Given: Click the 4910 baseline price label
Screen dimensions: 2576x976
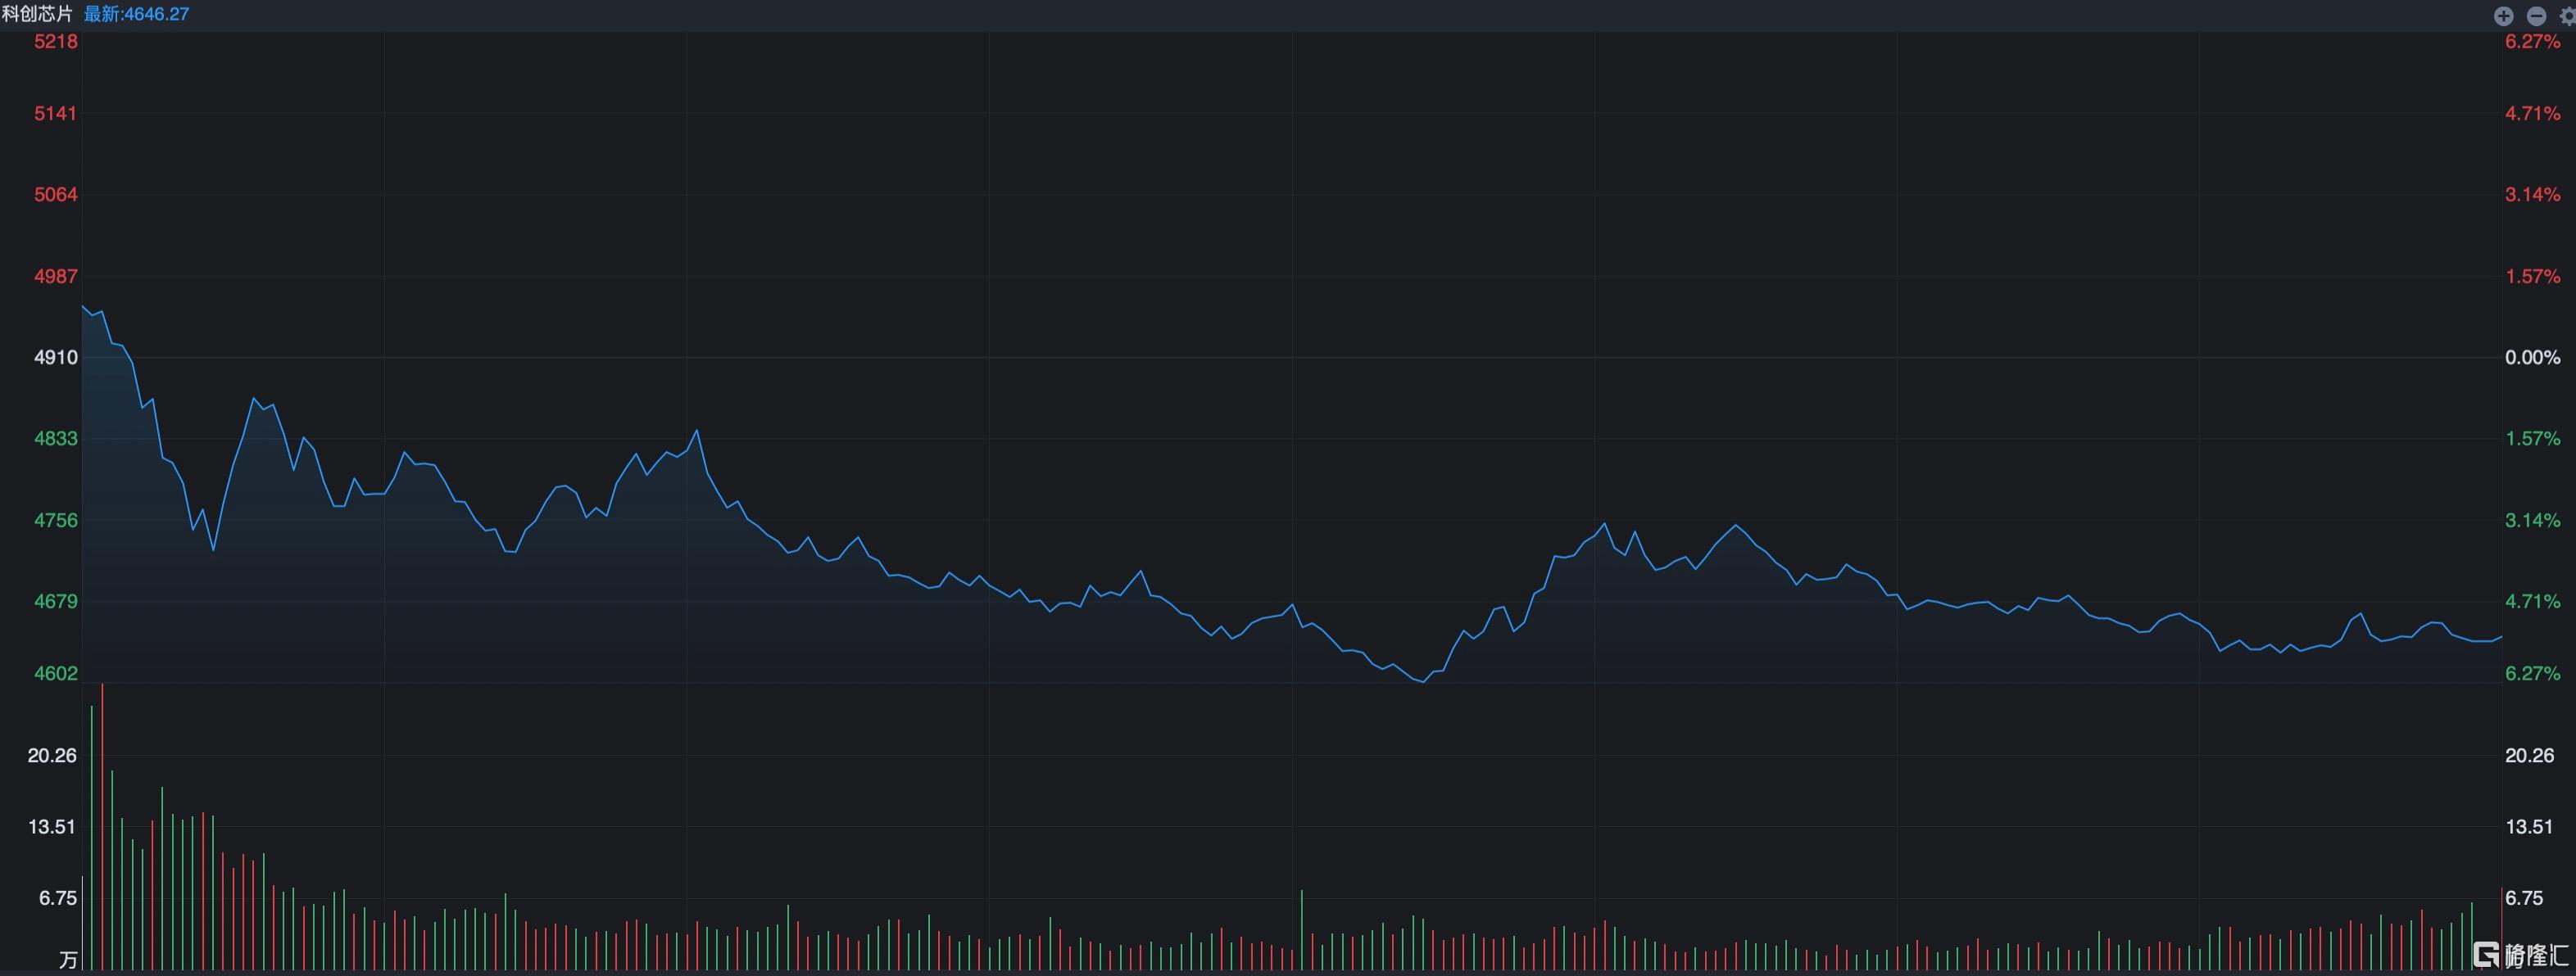Looking at the screenshot, I should (56, 357).
